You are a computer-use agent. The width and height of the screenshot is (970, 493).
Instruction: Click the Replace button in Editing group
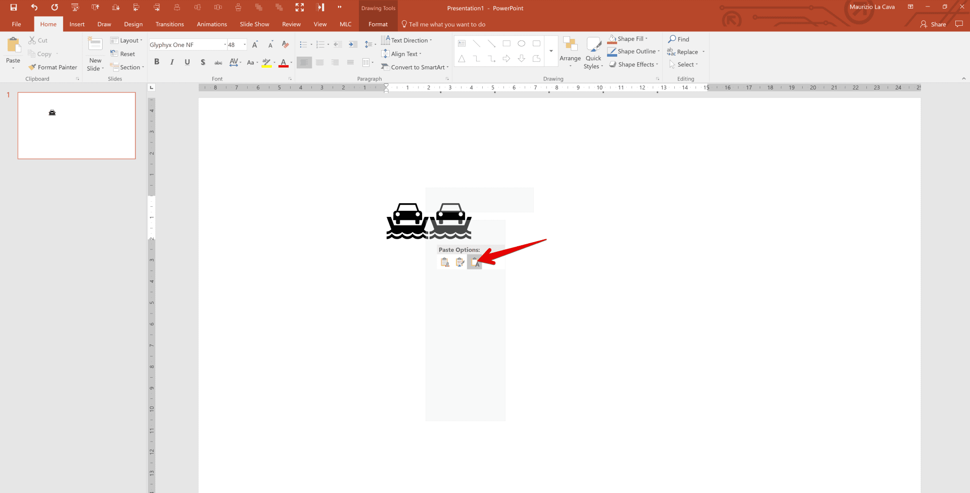(x=685, y=51)
